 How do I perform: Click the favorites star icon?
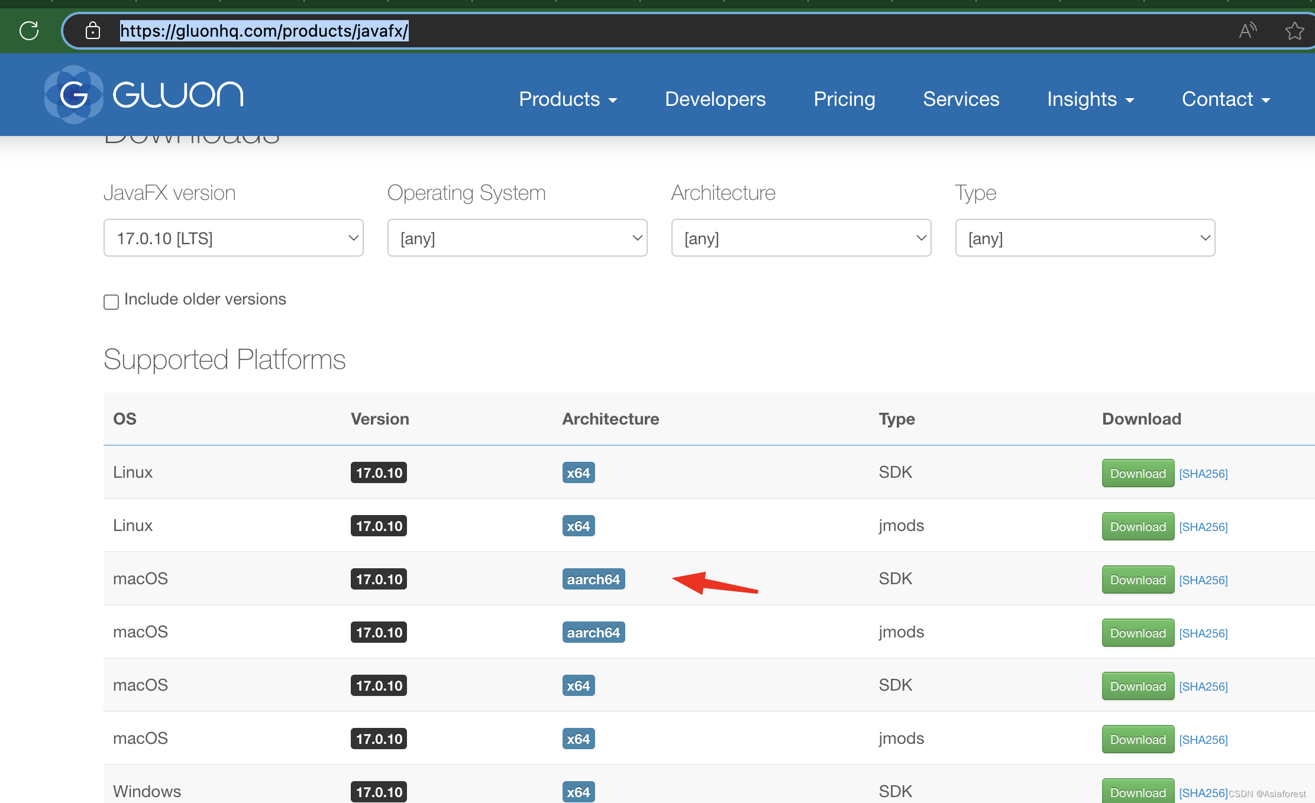(1294, 31)
